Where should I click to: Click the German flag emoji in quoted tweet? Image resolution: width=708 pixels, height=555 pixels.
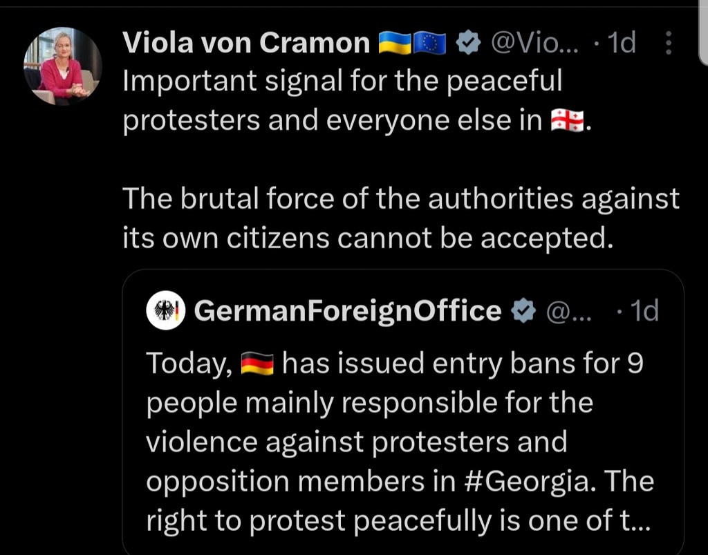coord(258,363)
